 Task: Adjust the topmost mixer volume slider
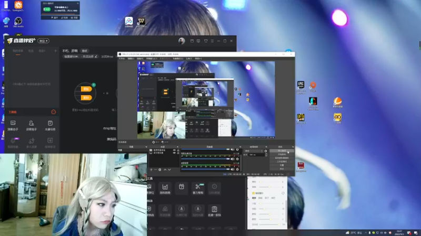pyautogui.click(x=205, y=149)
